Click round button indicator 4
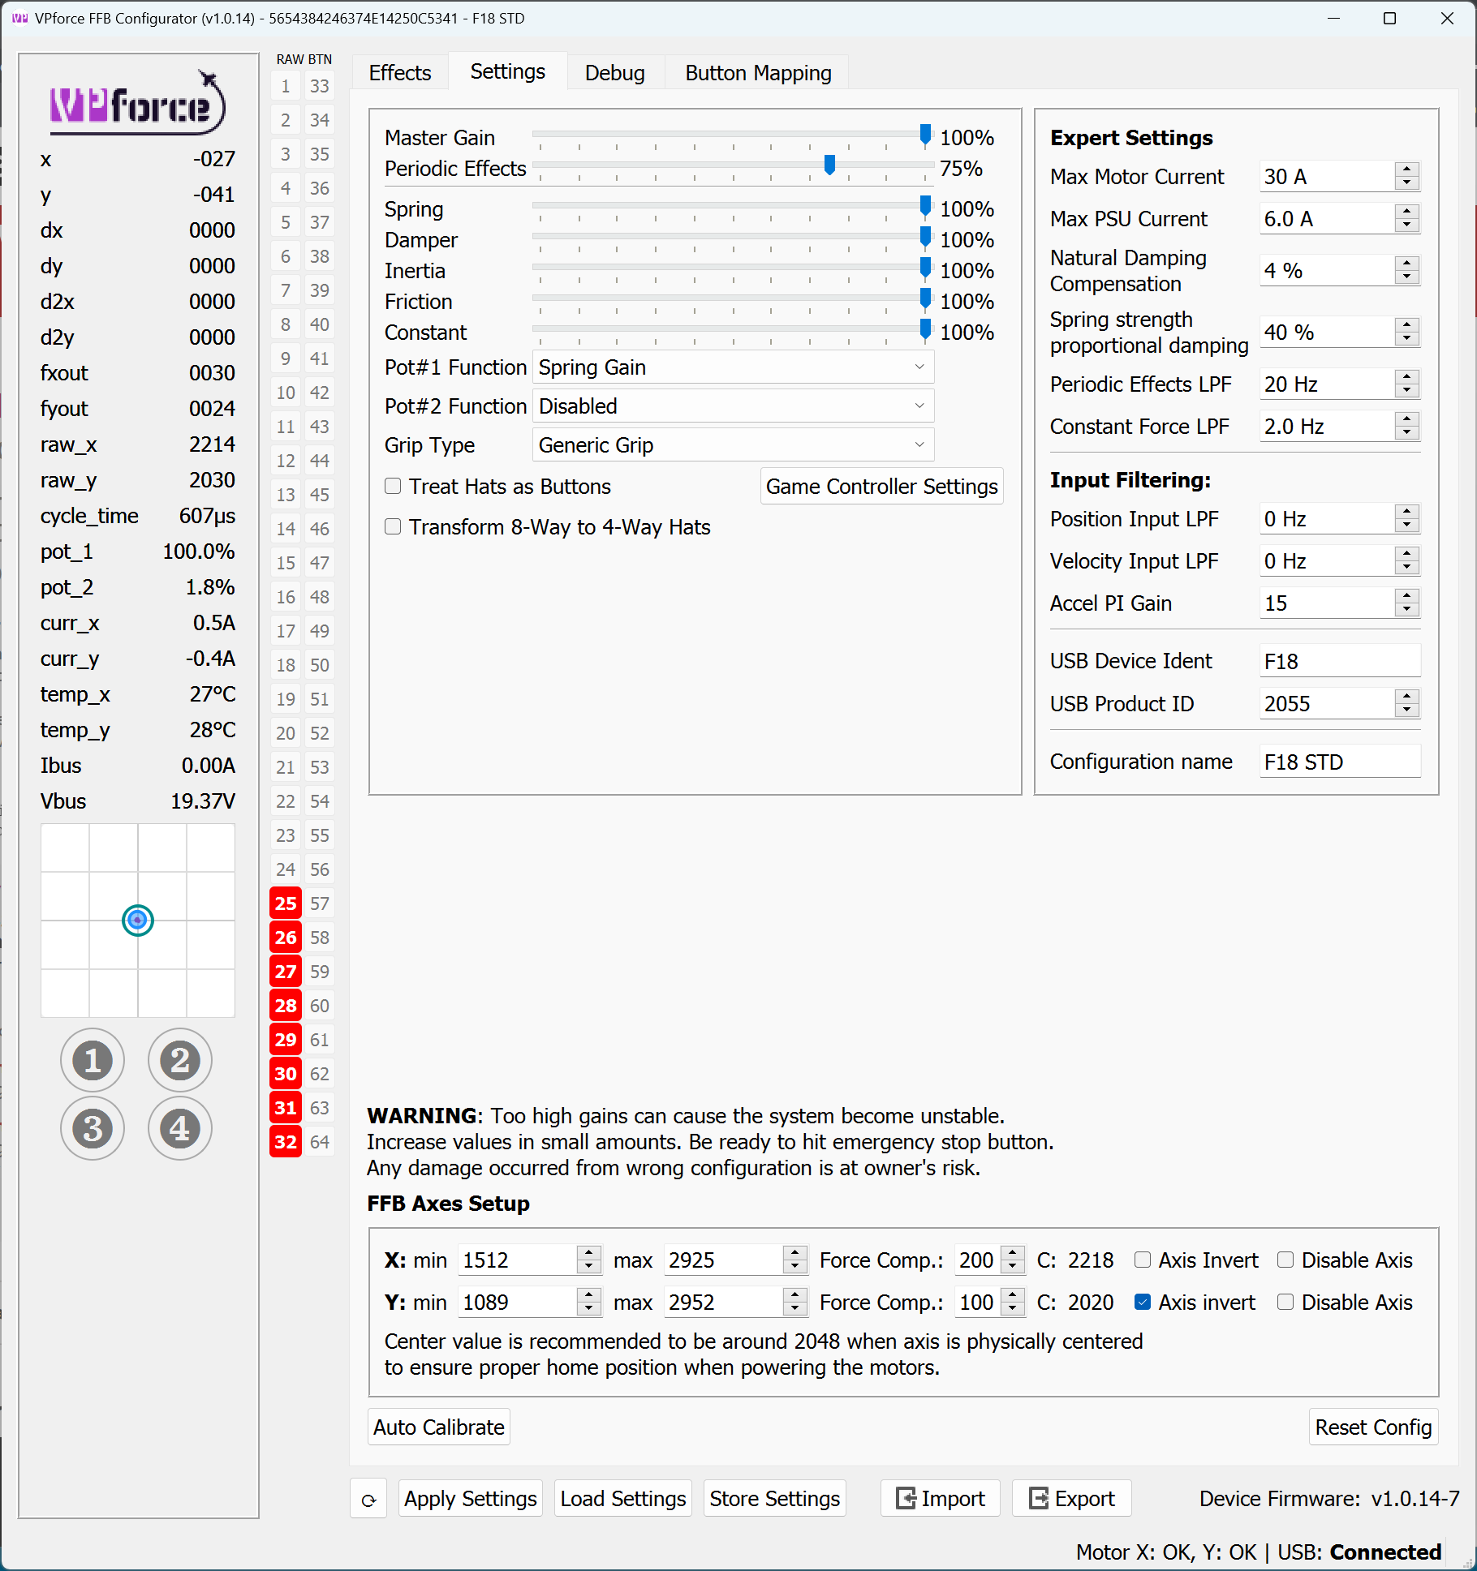The height and width of the screenshot is (1571, 1477). tap(180, 1128)
